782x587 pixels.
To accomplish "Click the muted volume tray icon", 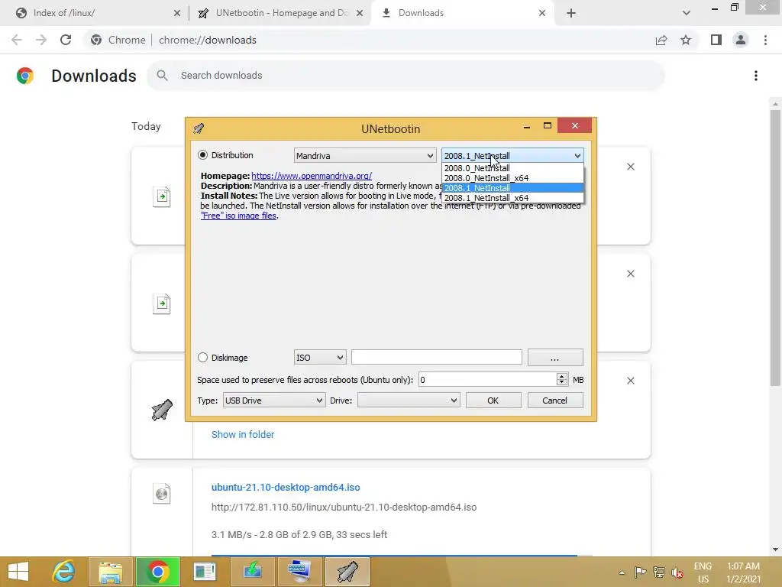I will coord(677,572).
